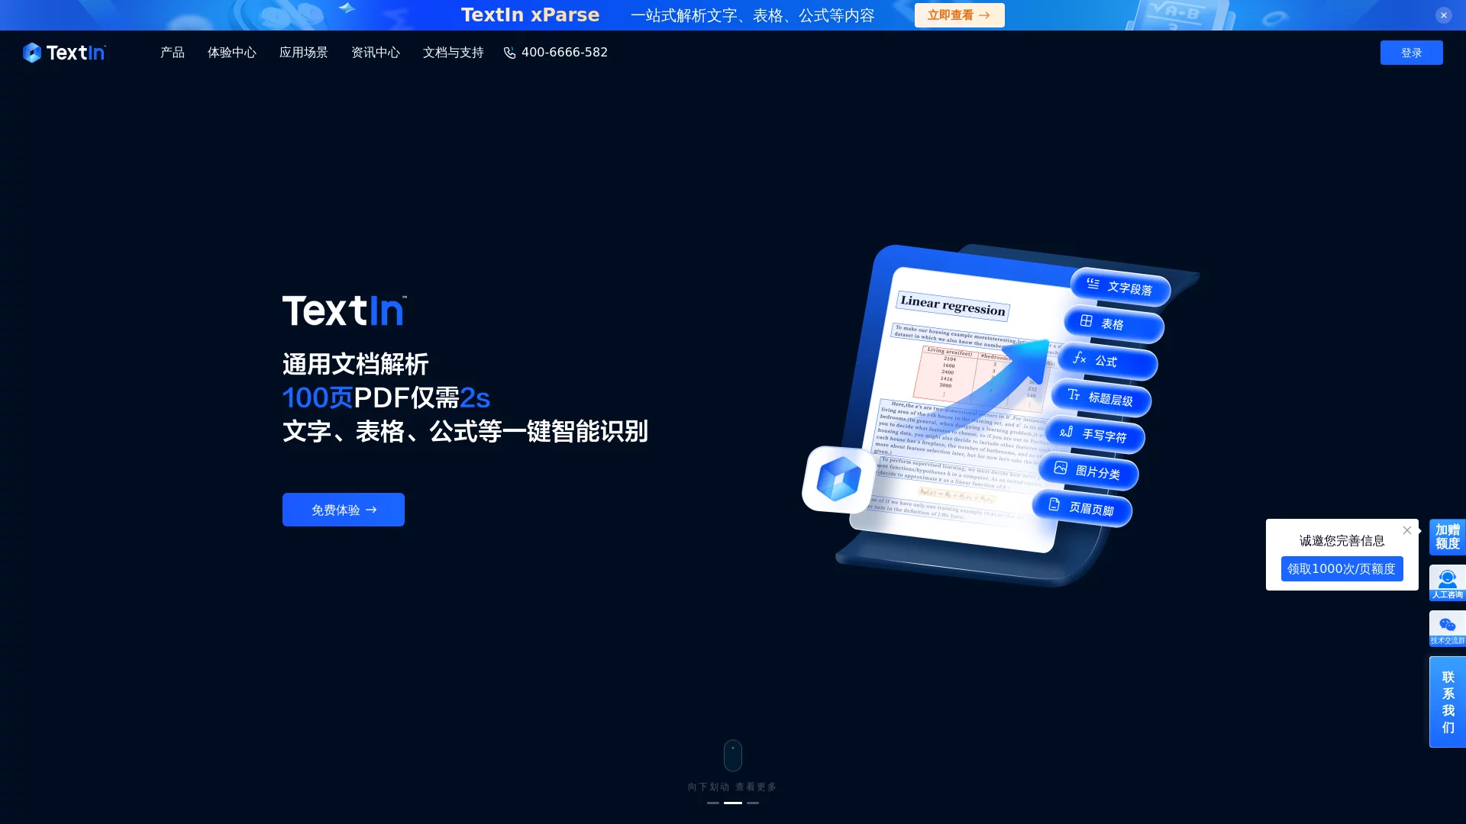
Task: Expand the 产品 menu
Action: (x=173, y=53)
